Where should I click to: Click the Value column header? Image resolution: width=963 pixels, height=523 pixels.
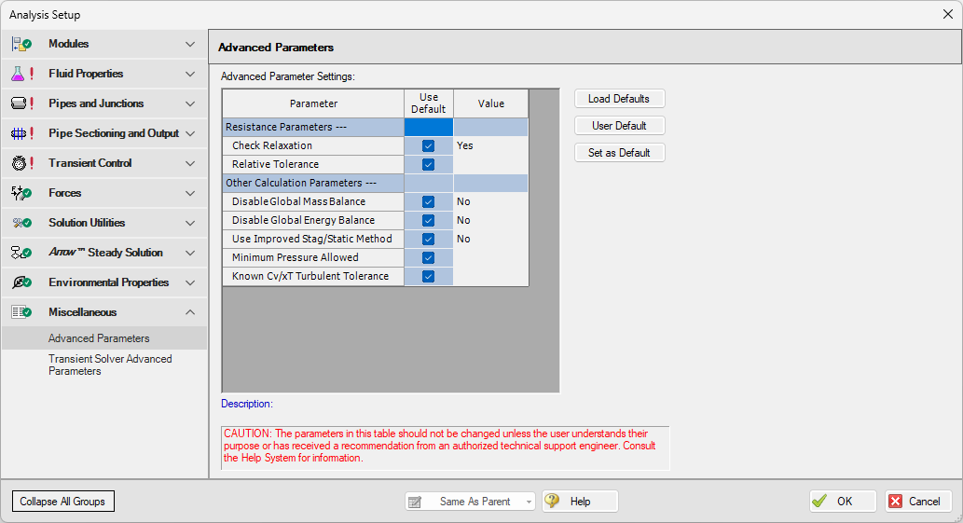(490, 103)
